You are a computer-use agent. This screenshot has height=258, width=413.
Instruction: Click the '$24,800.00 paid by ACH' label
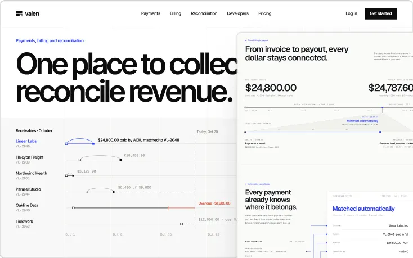(138, 140)
